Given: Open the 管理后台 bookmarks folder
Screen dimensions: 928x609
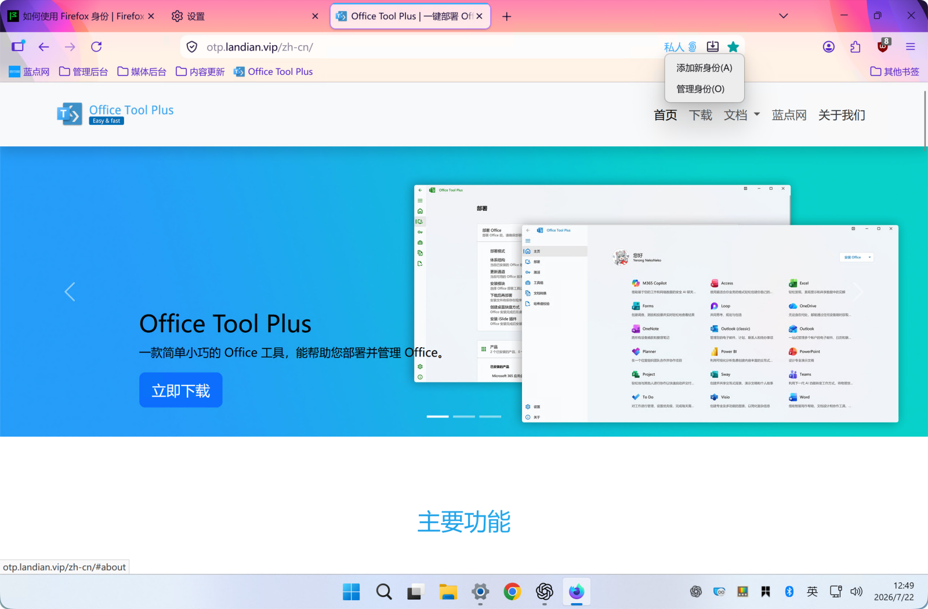Looking at the screenshot, I should point(84,71).
